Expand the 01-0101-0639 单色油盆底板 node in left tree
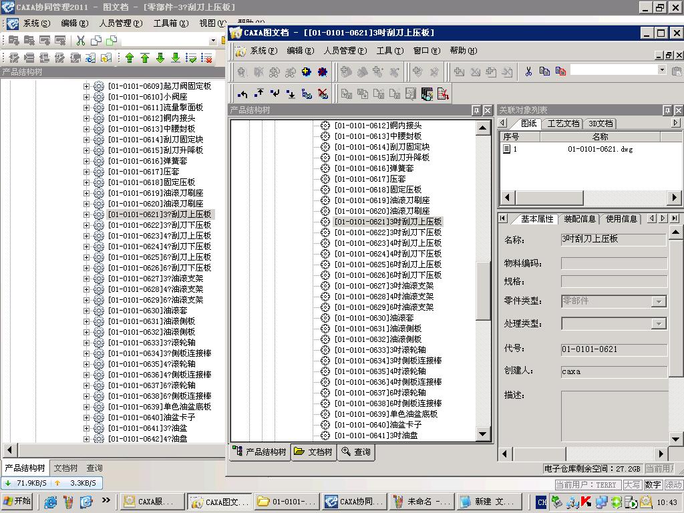The image size is (684, 513). coord(86,407)
